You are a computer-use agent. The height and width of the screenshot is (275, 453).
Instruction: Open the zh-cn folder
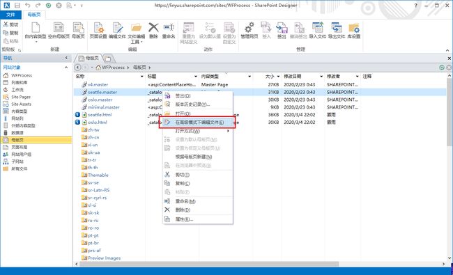93,137
